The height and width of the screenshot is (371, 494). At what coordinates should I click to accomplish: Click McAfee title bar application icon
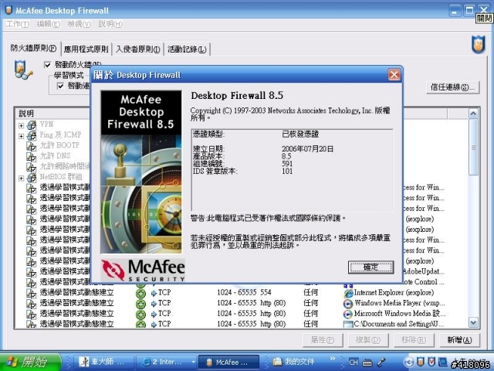8,10
